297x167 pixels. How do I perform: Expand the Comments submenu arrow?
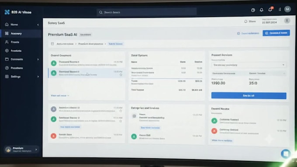tap(38, 59)
